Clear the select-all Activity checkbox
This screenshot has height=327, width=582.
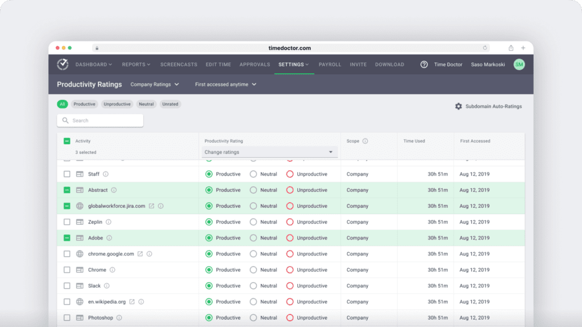[x=67, y=141]
